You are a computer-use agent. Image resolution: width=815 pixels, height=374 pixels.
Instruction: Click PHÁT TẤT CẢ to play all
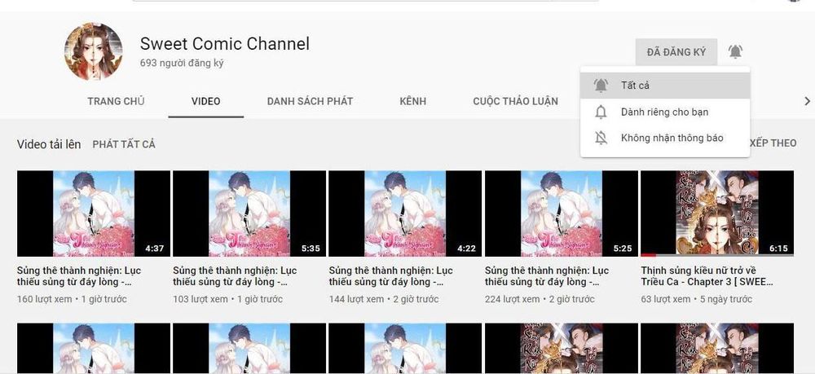pos(124,144)
